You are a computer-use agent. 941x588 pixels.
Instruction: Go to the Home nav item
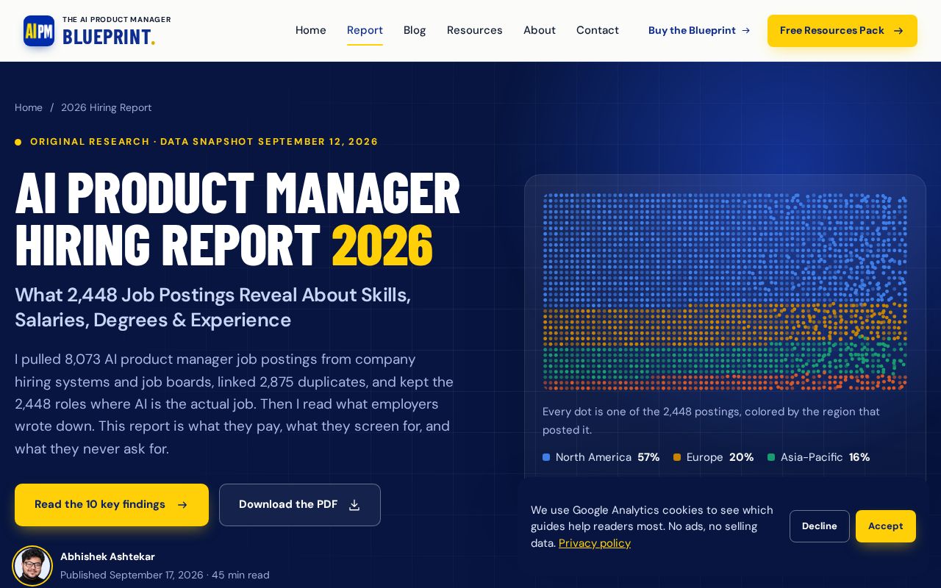tap(311, 31)
